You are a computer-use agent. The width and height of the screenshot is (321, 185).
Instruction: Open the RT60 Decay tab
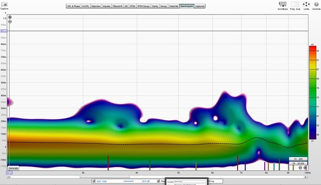click(143, 6)
